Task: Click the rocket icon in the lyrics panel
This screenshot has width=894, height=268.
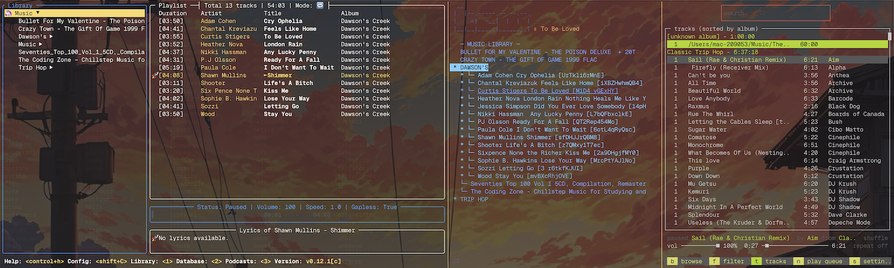Action: (155, 238)
